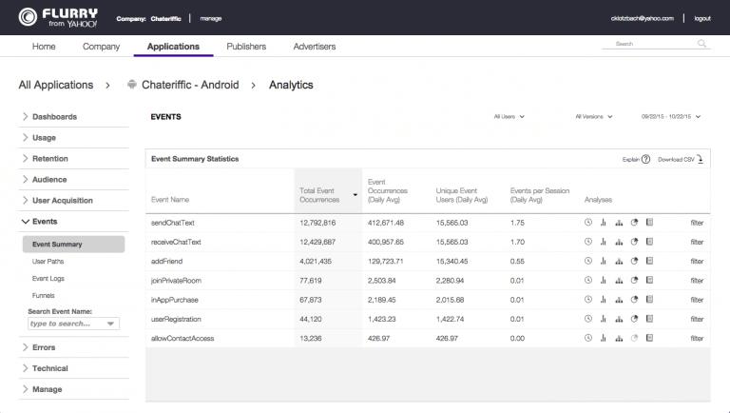
Task: Click the search magnifier icon
Action: click(x=701, y=44)
